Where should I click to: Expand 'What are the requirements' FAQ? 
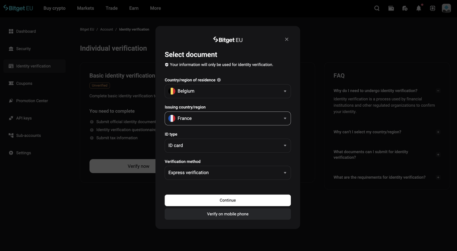(x=438, y=177)
